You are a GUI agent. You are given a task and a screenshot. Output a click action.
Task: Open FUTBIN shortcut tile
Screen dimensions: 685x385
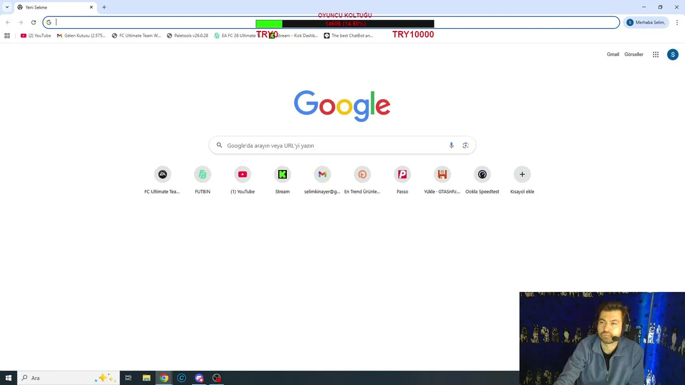tap(202, 180)
